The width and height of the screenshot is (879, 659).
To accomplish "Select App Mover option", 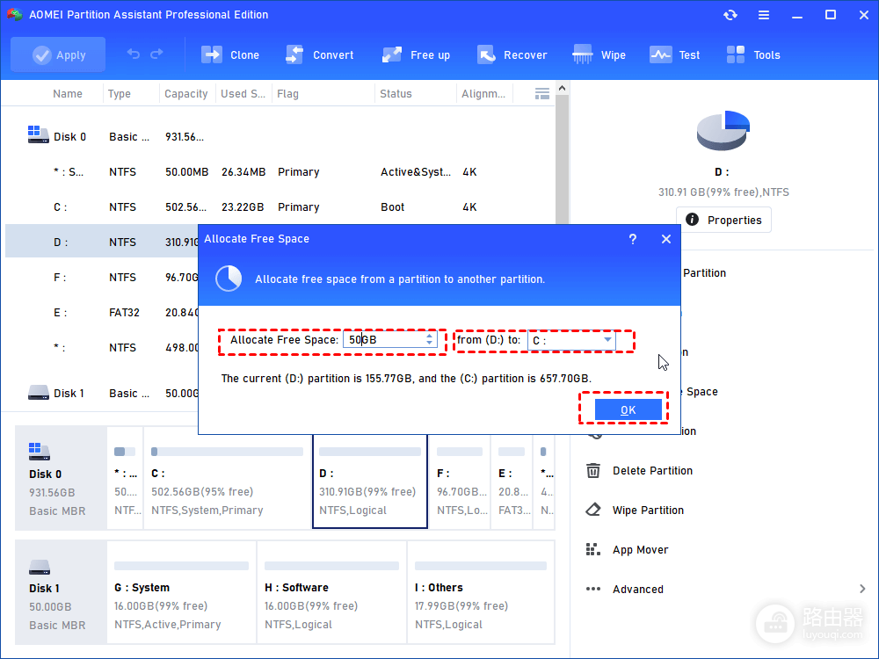I will 640,550.
